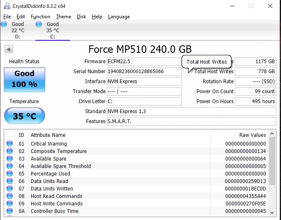Screen dimensions: 281x220
Task: Click status orb next to Host Read Commands
Action: (10, 196)
